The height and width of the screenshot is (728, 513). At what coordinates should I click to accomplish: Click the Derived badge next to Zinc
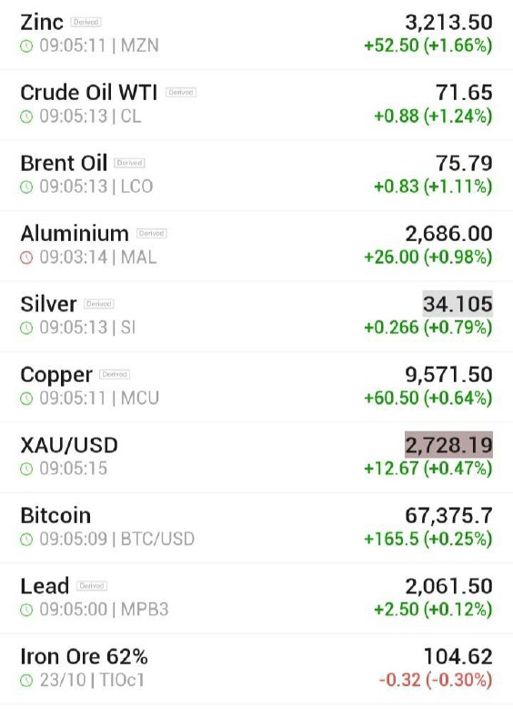click(85, 22)
